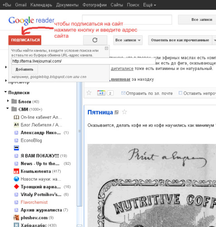Open Поиск in top bar

[133, 5]
